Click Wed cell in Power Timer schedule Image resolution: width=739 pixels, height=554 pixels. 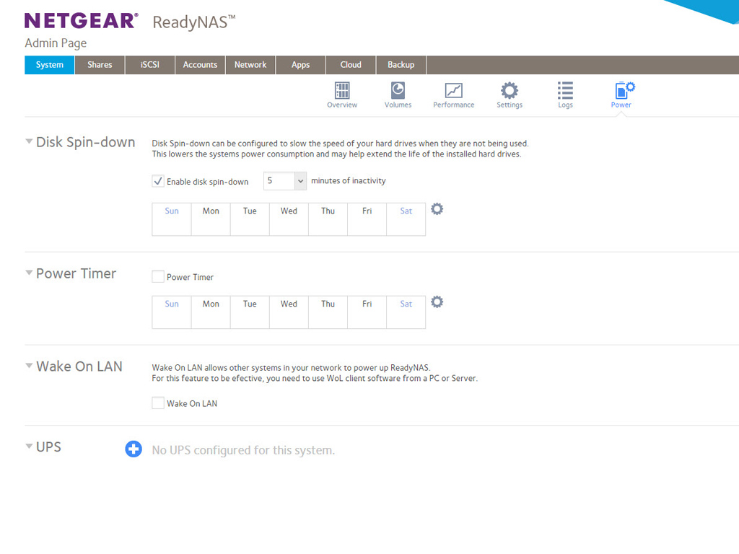coord(289,312)
